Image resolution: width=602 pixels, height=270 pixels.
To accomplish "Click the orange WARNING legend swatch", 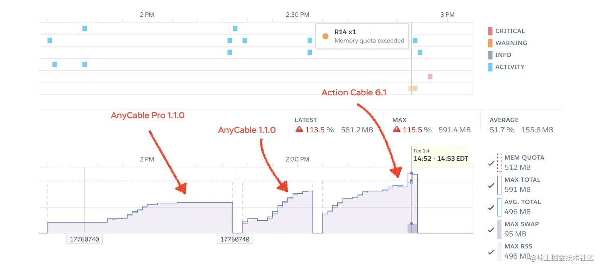I will pyautogui.click(x=490, y=43).
